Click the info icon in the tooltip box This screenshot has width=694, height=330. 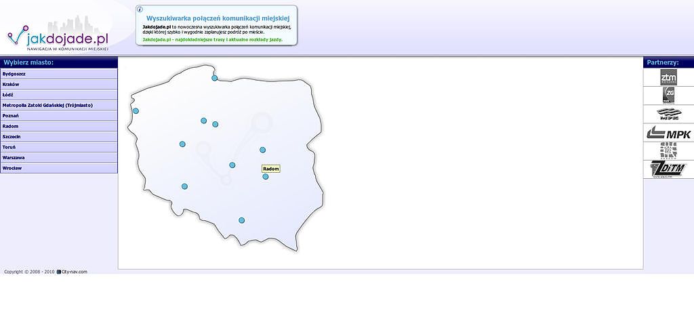[140, 9]
